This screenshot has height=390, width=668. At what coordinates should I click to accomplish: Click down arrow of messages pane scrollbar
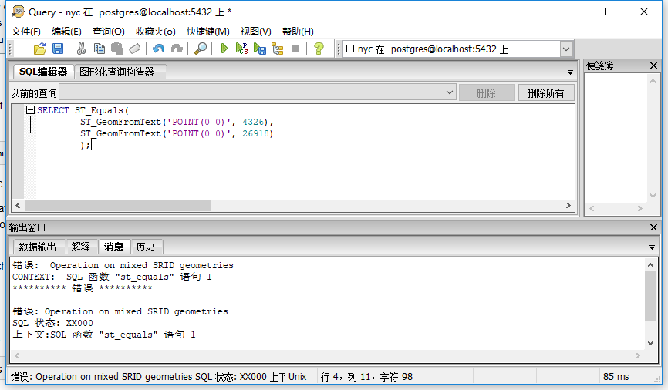point(650,342)
